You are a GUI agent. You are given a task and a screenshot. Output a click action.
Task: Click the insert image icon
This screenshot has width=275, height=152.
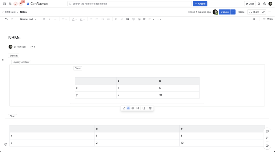[x=128, y=19]
